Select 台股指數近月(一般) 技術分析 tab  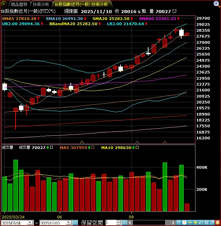click(x=81, y=4)
